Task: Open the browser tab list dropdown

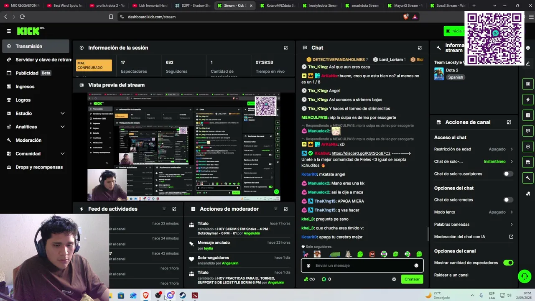Action: [x=494, y=5]
